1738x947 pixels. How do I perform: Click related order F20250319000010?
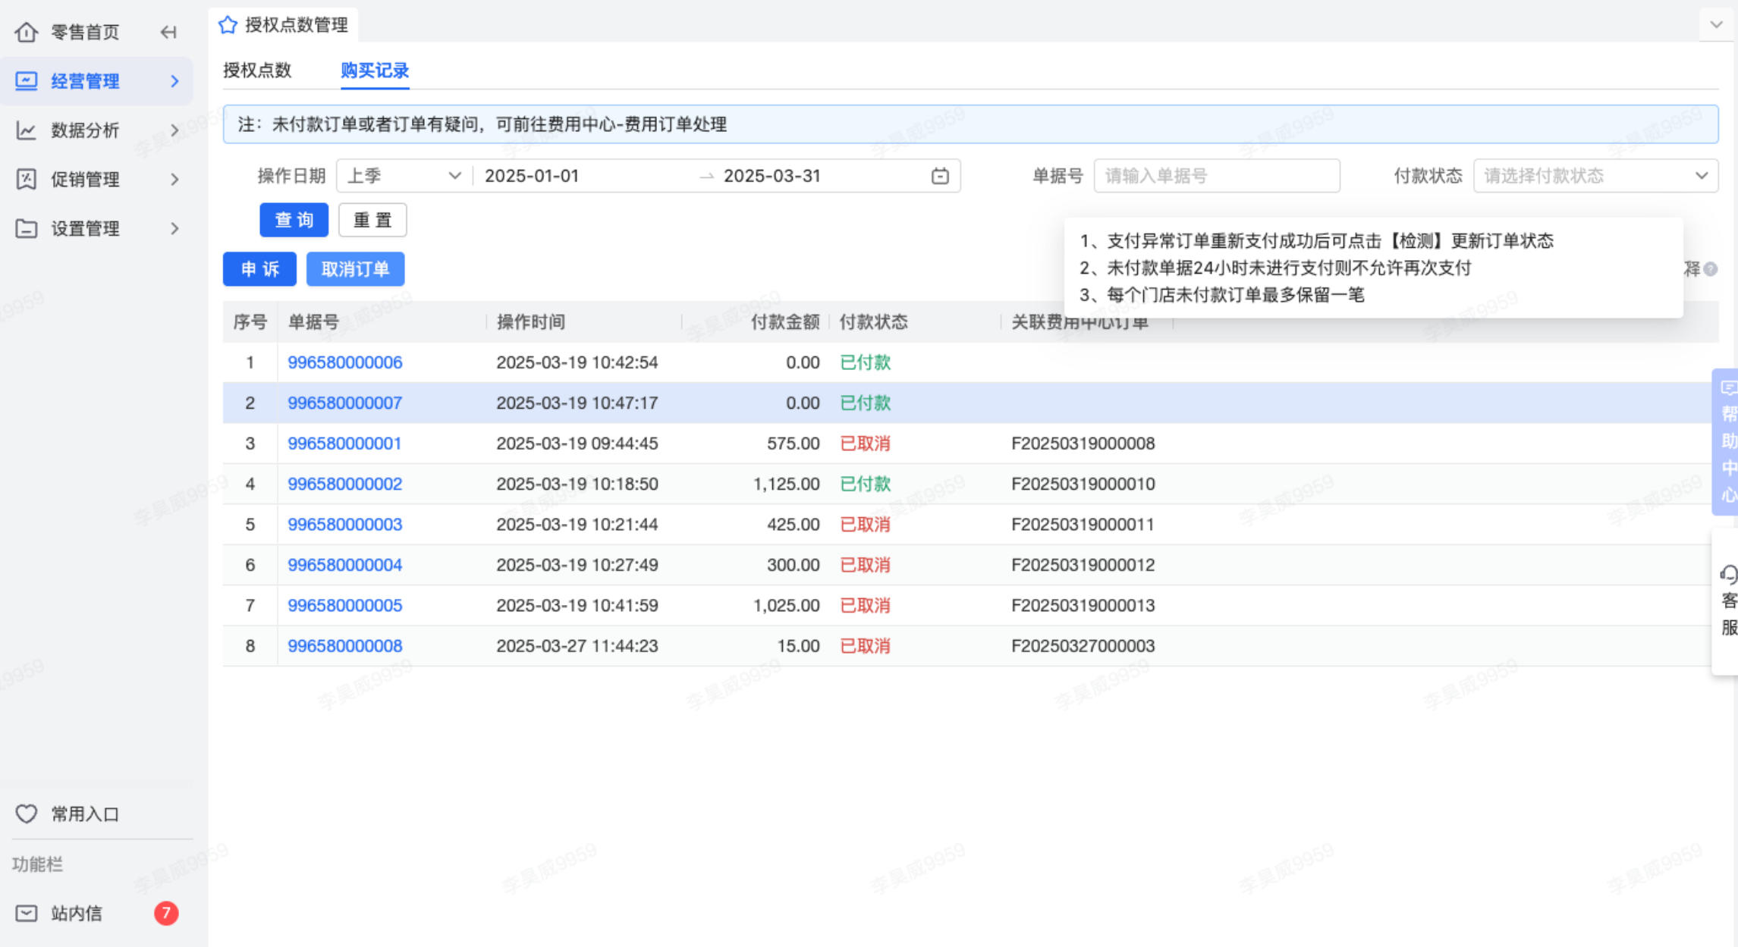pos(1083,484)
